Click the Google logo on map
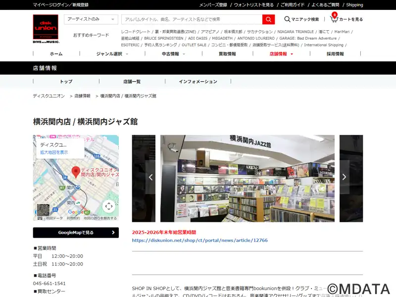396x297 pixels. (75, 212)
